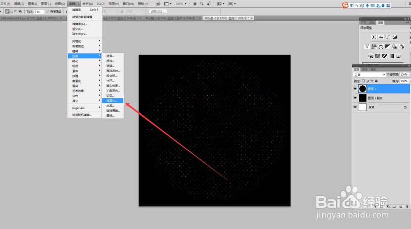Expand the 模糊 filter submenu
Screen dimensions: 411x229
(x=84, y=51)
